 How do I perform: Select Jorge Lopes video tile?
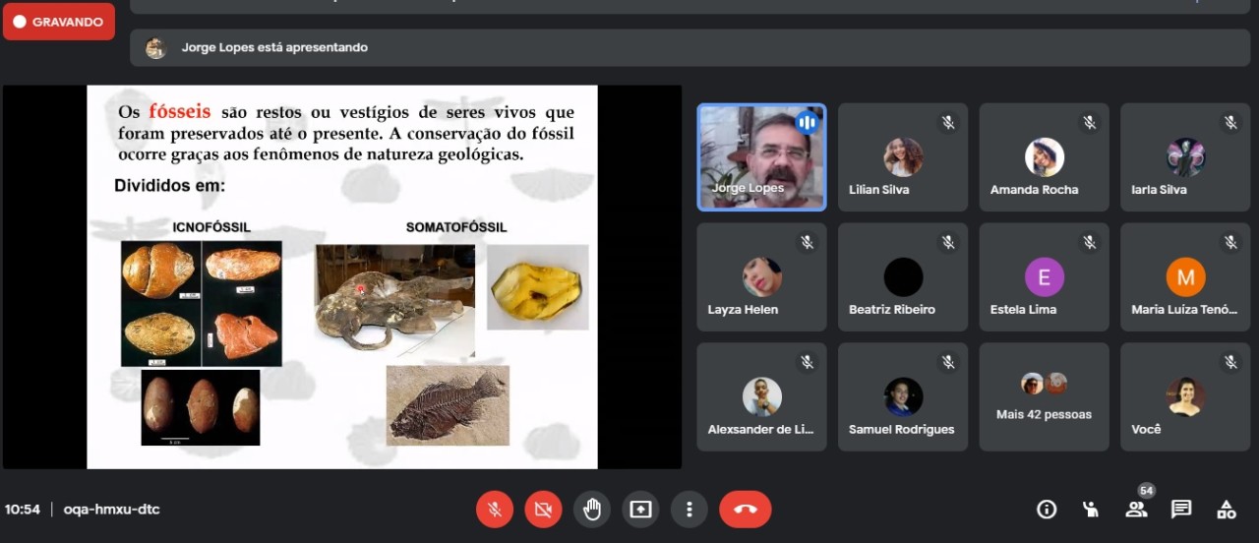[761, 157]
